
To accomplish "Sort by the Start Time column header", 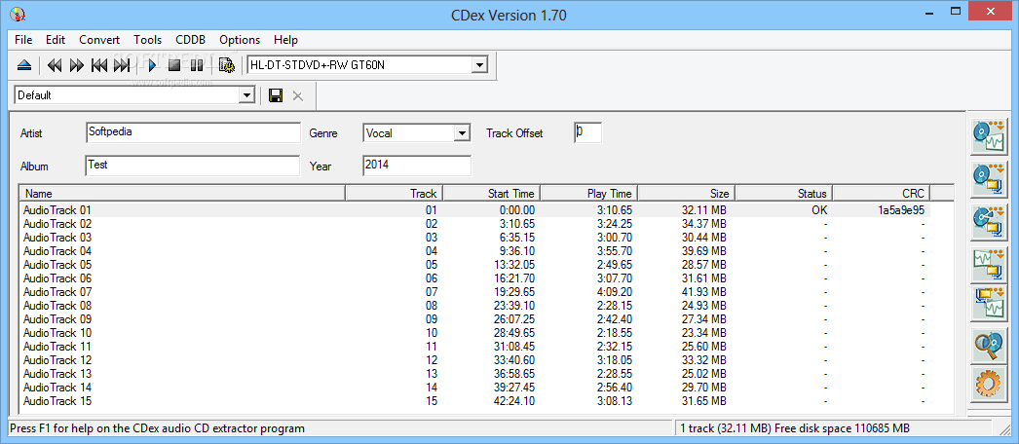I will coord(491,194).
